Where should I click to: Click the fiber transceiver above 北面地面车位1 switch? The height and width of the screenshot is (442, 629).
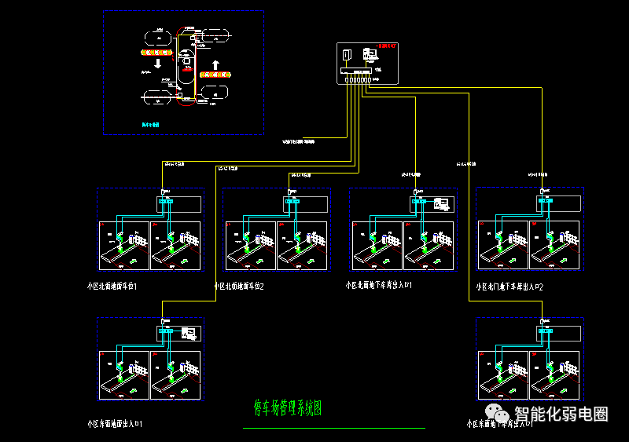tap(163, 192)
